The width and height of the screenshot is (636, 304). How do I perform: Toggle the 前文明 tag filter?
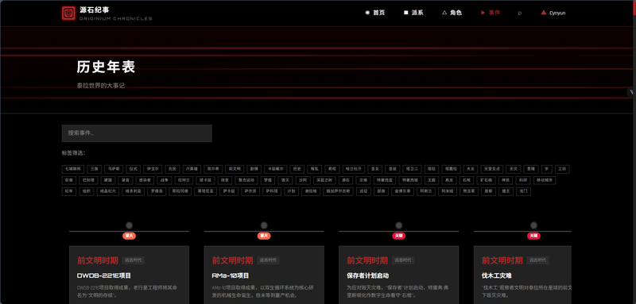[x=235, y=169]
